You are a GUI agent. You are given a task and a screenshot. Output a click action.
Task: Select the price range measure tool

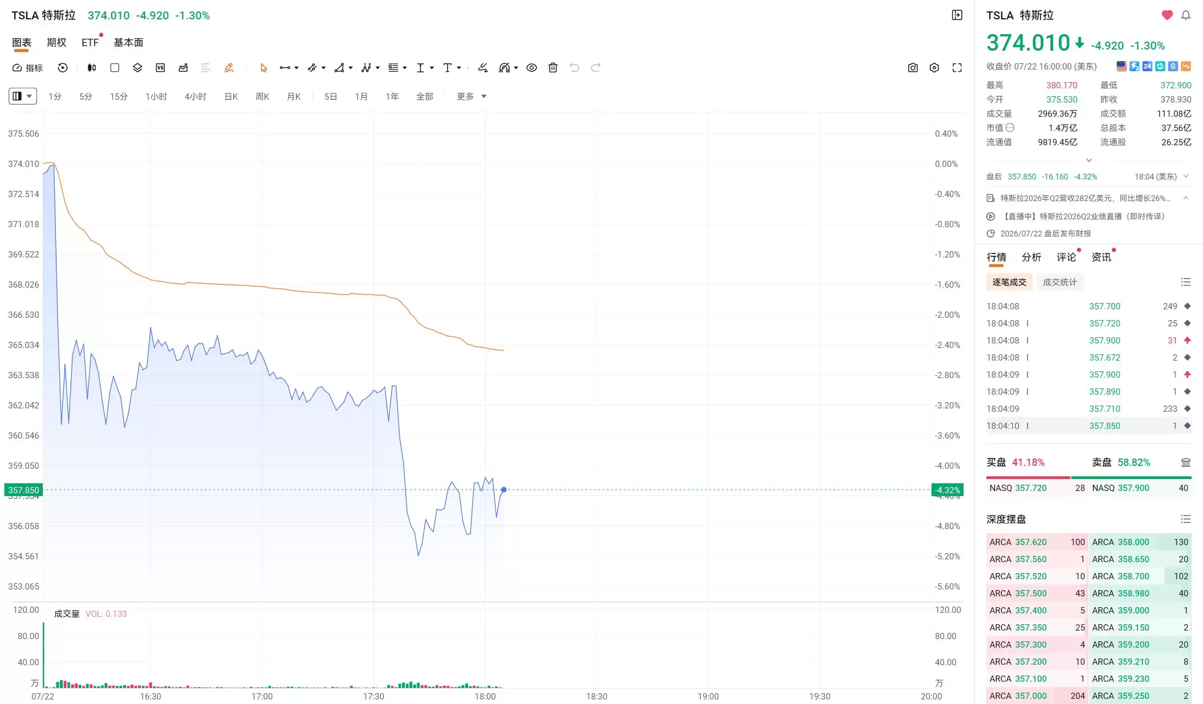(x=420, y=68)
